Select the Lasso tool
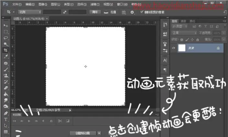Viewport: 228px width, 137px height. 6,38
